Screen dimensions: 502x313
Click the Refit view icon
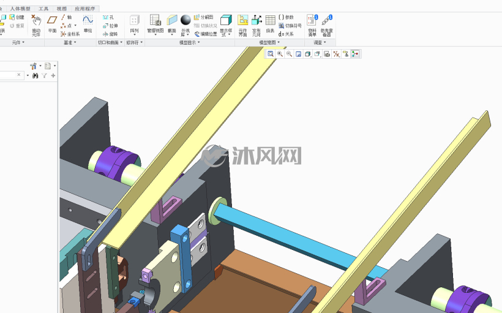(x=271, y=54)
